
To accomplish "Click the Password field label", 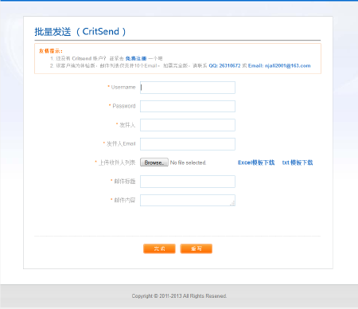I will pos(124,106).
